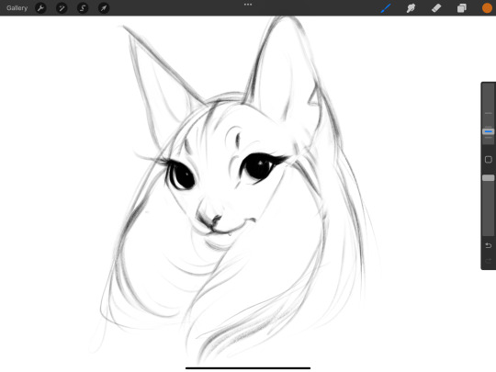
Task: Tap the square Modify button in the sidebar
Action: point(488,160)
